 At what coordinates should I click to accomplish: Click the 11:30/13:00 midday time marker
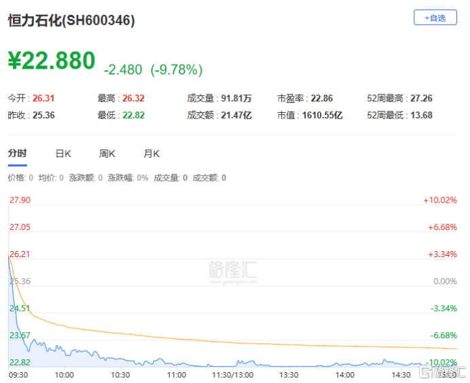tap(232, 375)
